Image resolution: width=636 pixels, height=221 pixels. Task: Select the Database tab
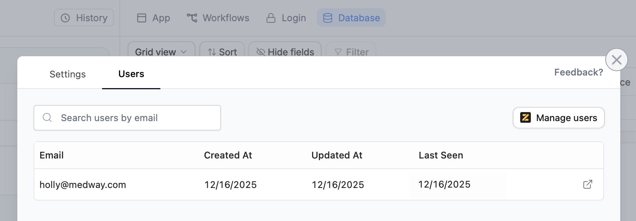[351, 18]
